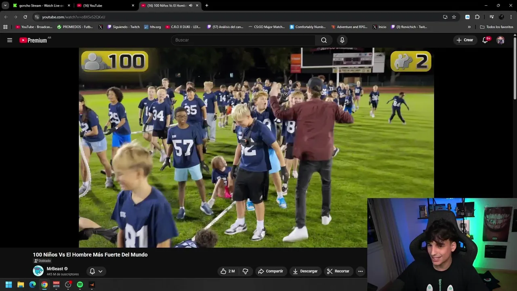Viewport: 517px width, 291px height.
Task: Bookmark this page with the star
Action: point(454,17)
